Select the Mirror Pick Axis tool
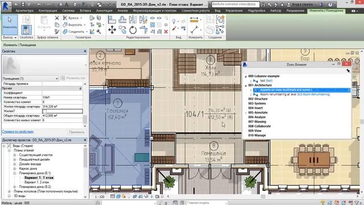This screenshot has height=205, width=364. pyautogui.click(x=133, y=19)
